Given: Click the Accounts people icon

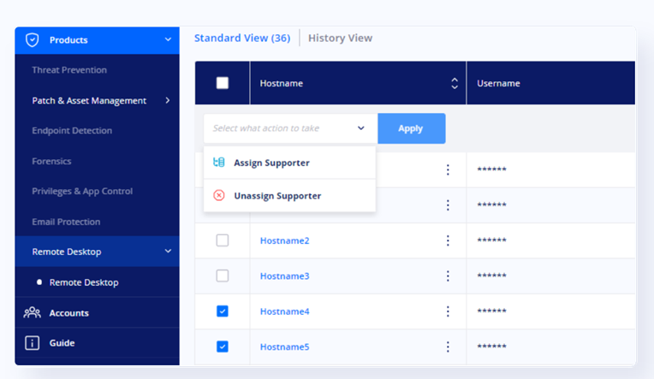Looking at the screenshot, I should [x=33, y=313].
